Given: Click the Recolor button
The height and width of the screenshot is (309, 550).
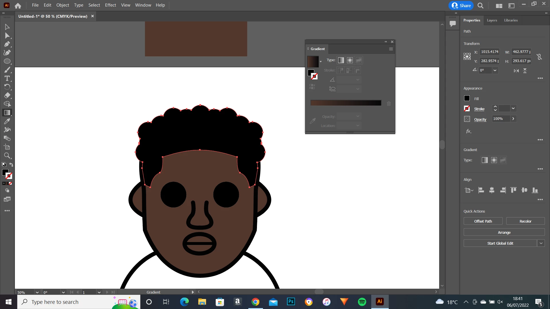Looking at the screenshot, I should click(x=525, y=221).
